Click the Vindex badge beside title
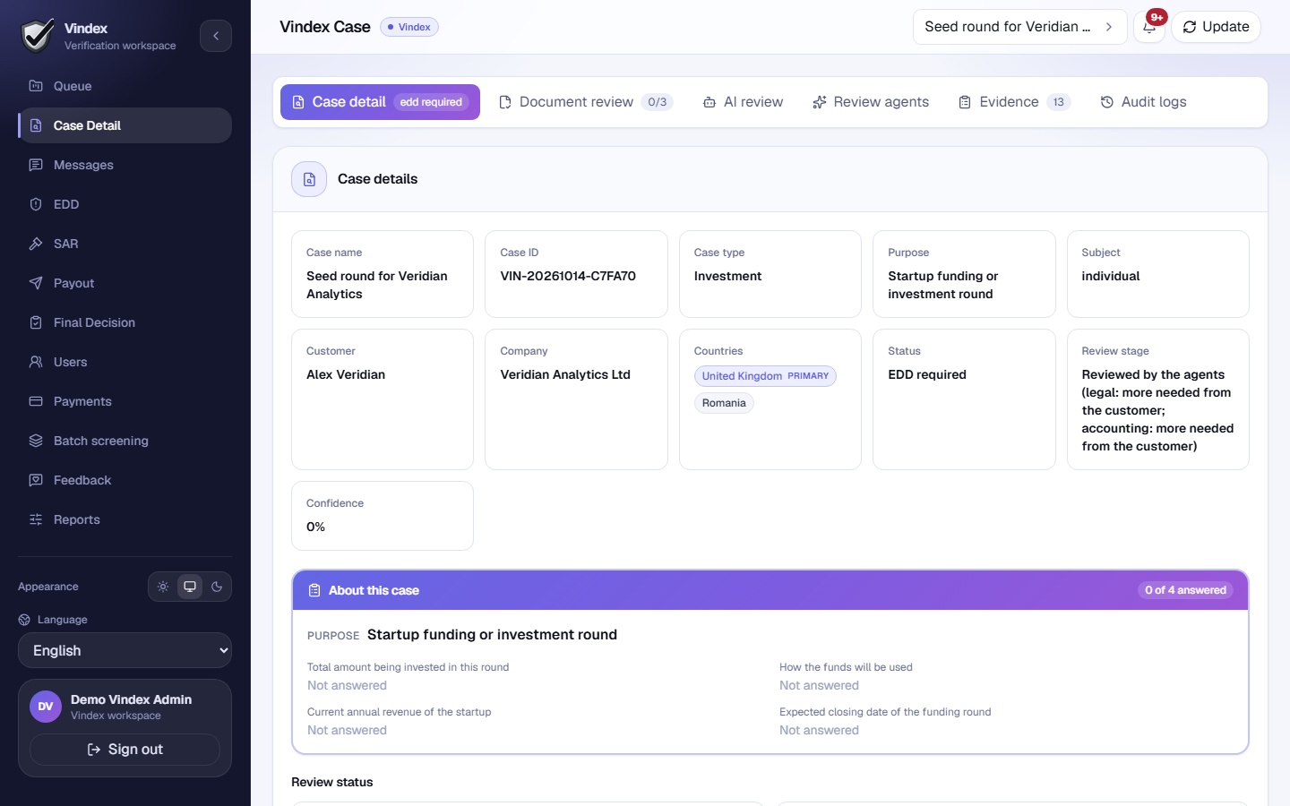1290x806 pixels. (409, 27)
